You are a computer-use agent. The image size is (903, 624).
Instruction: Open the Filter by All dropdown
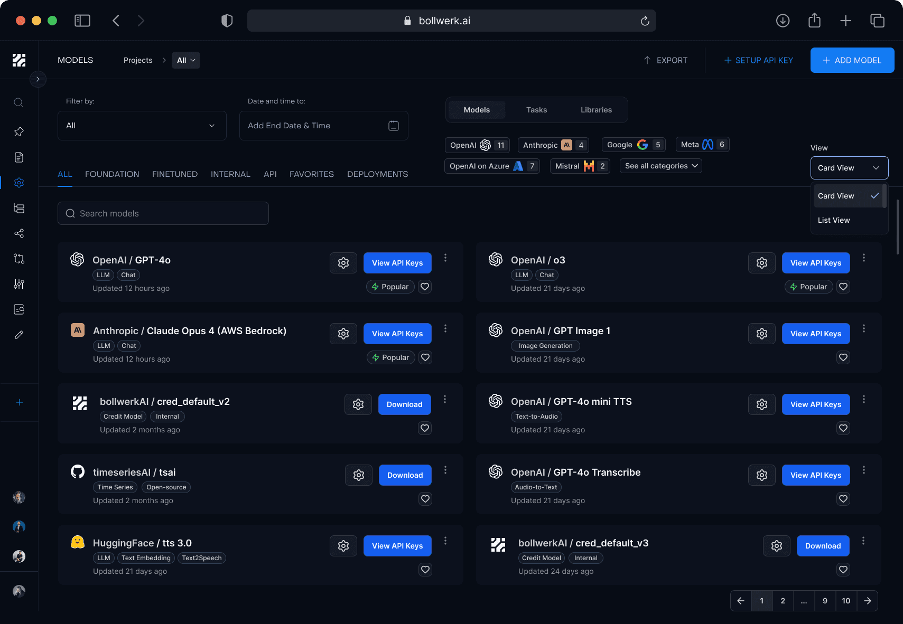click(x=142, y=126)
